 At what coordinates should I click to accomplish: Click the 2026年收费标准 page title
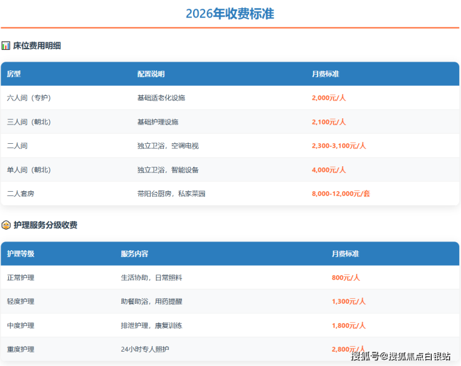tap(230, 14)
